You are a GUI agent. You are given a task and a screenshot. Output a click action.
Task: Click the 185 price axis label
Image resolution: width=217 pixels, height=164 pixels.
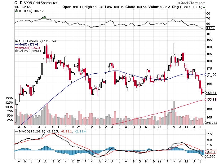[209, 54]
